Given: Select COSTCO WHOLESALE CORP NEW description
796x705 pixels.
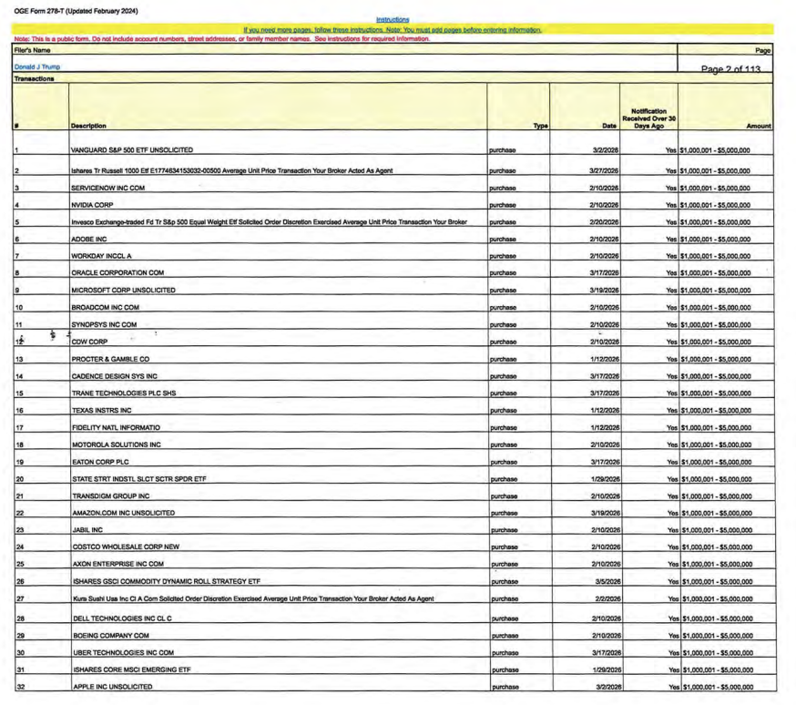Looking at the screenshot, I should pos(126,547).
